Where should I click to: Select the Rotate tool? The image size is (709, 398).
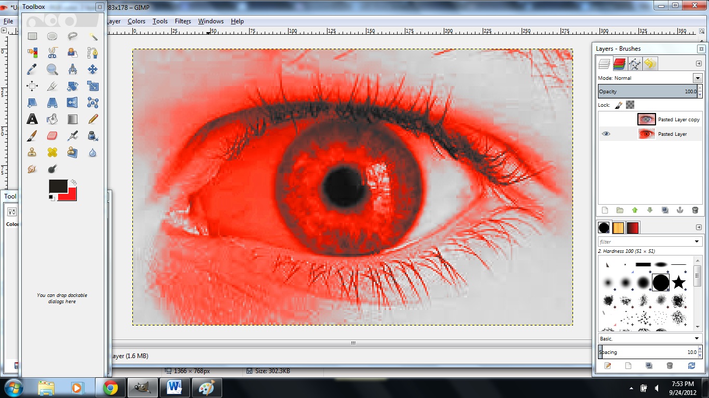click(73, 86)
